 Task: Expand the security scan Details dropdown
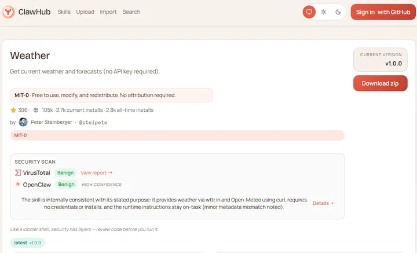coord(323,203)
